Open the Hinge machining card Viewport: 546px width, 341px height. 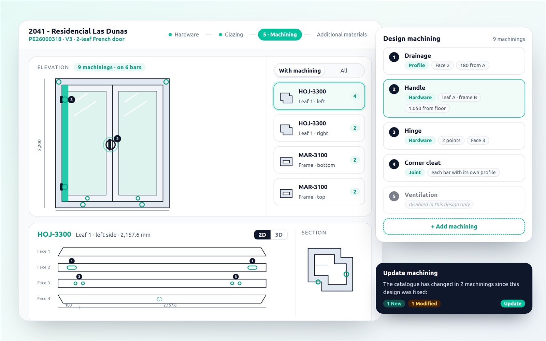point(454,136)
